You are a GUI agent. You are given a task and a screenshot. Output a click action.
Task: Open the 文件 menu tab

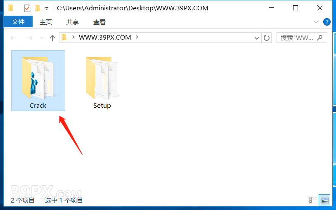coord(18,21)
